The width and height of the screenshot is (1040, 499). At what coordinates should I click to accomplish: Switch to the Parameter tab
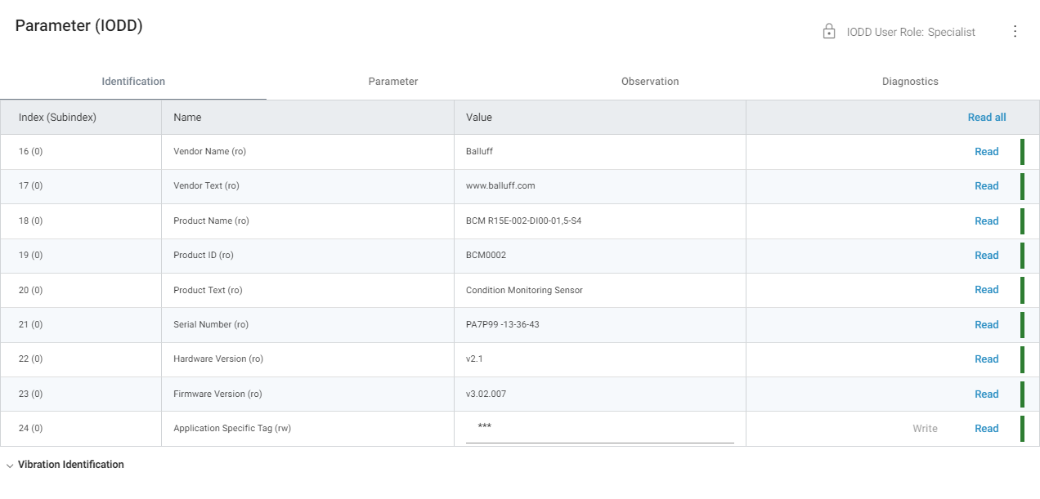[392, 82]
